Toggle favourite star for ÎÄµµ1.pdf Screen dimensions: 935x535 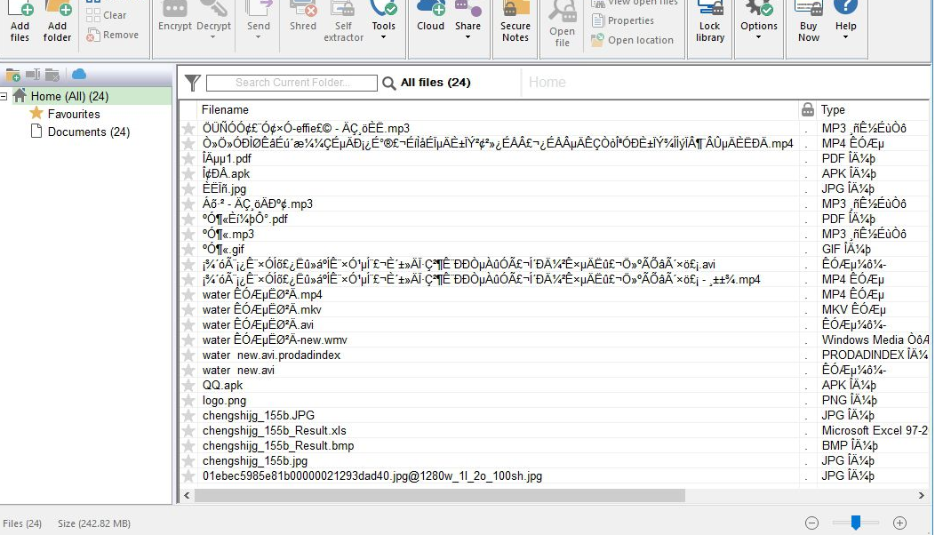coord(188,159)
